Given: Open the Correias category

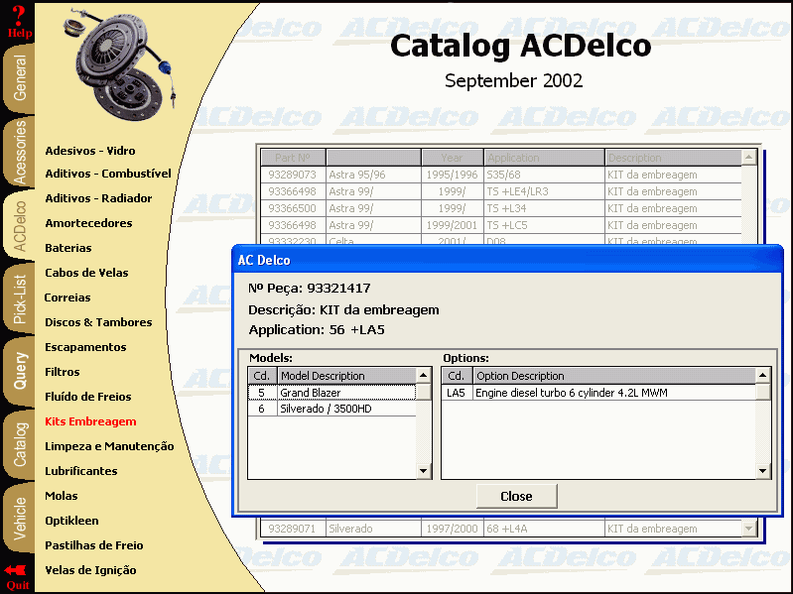Looking at the screenshot, I should 67,297.
